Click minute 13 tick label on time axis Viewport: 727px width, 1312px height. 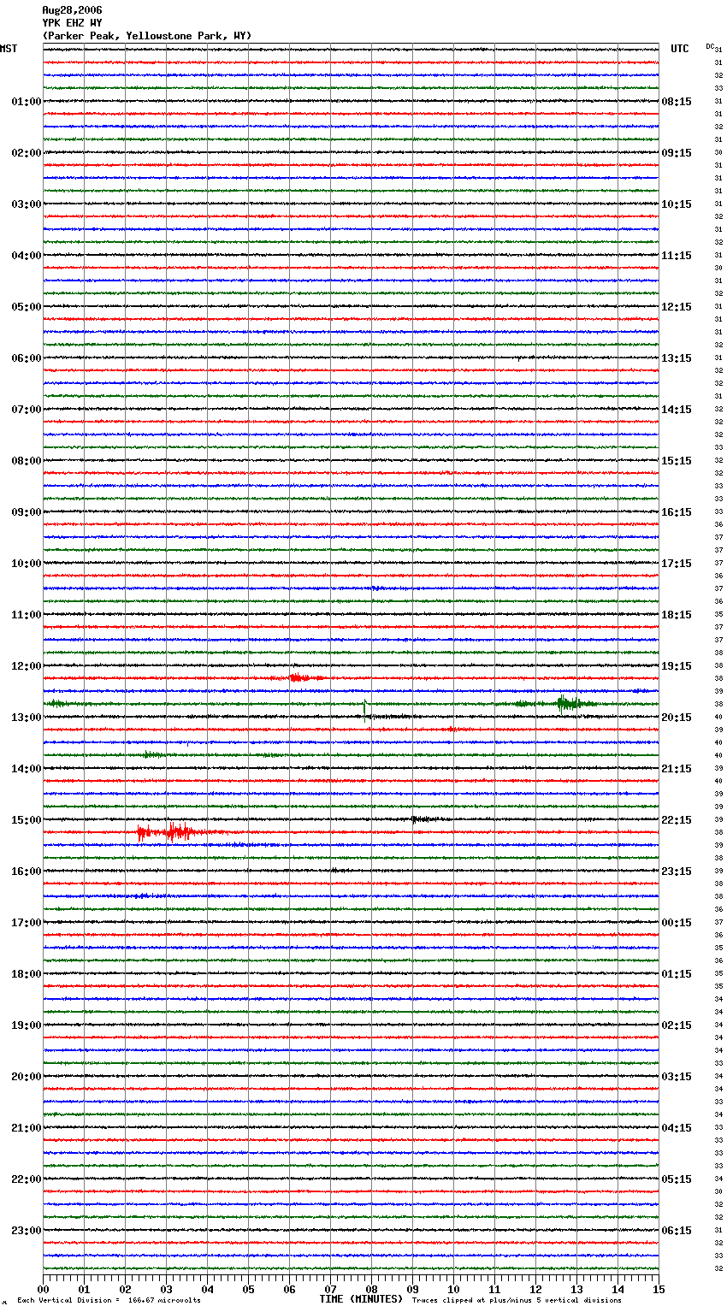576,1289
